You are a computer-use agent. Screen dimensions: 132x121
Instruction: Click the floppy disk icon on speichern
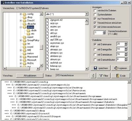[x=95, y=68]
